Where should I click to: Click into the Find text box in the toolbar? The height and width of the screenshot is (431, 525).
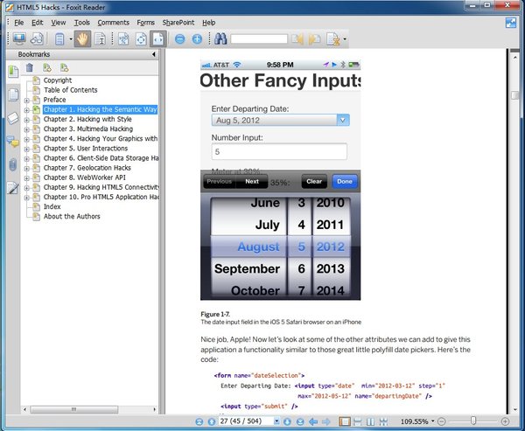click(259, 38)
